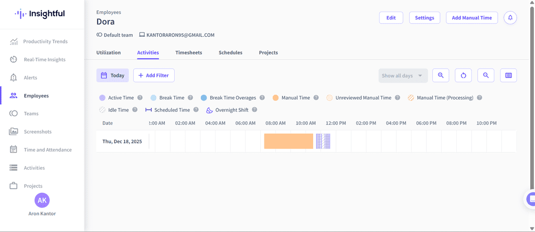Click the Insightful logo

tap(39, 14)
